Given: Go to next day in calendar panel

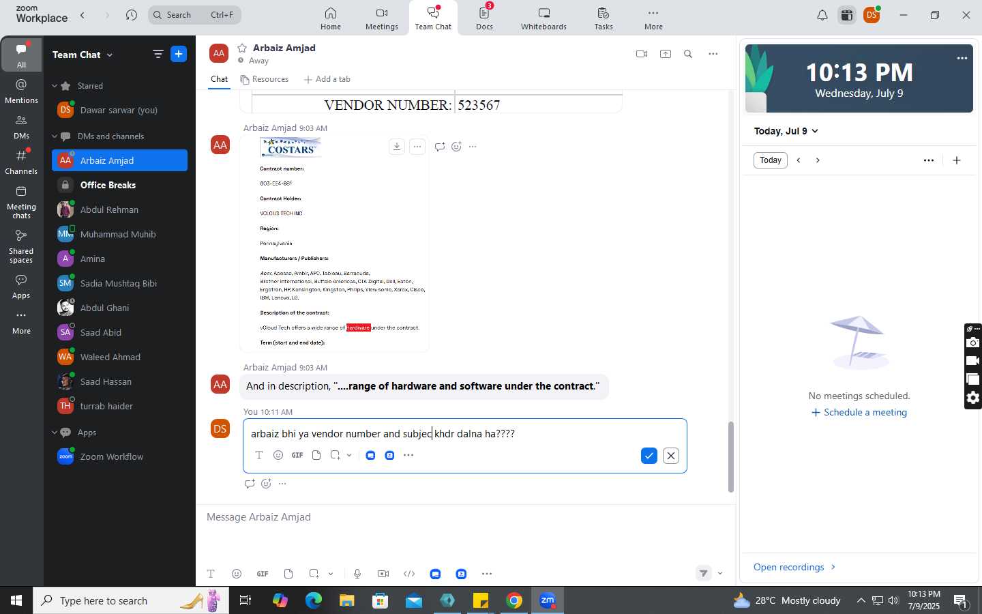Looking at the screenshot, I should coord(818,160).
